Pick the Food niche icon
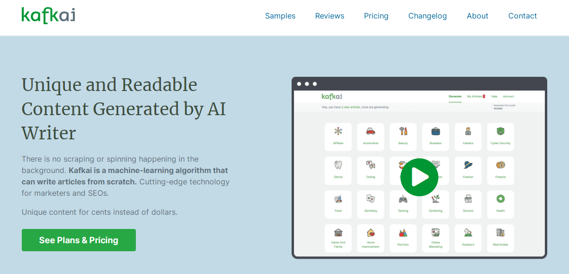Image resolution: width=569 pixels, height=274 pixels. tap(338, 199)
